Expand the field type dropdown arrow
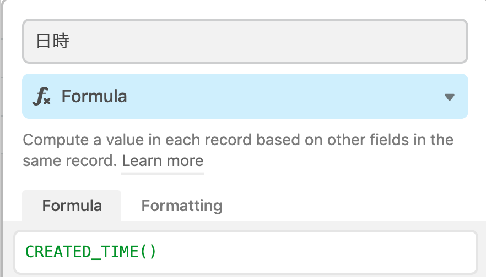Image resolution: width=486 pixels, height=277 pixels. (x=449, y=97)
